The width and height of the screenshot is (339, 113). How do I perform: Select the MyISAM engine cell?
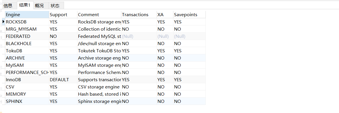pos(27,65)
